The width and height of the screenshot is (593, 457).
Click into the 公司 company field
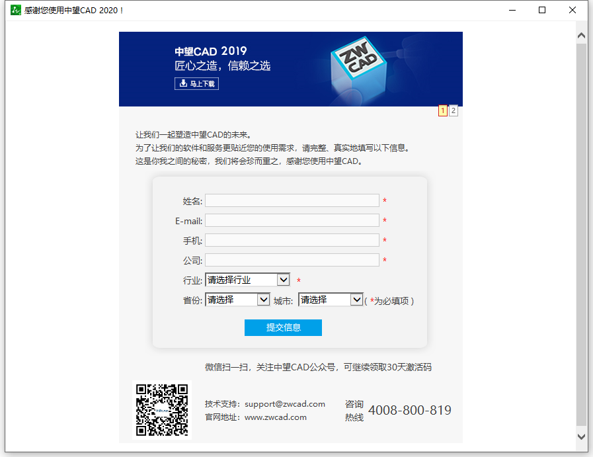[292, 260]
